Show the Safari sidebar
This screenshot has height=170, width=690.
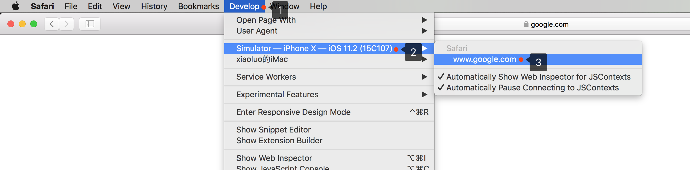[x=90, y=24]
